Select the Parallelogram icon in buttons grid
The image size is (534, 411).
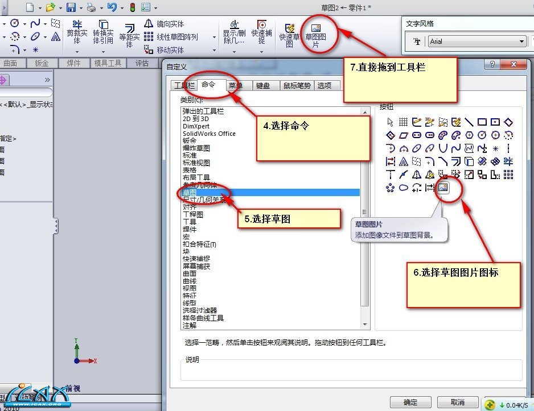[403, 135]
